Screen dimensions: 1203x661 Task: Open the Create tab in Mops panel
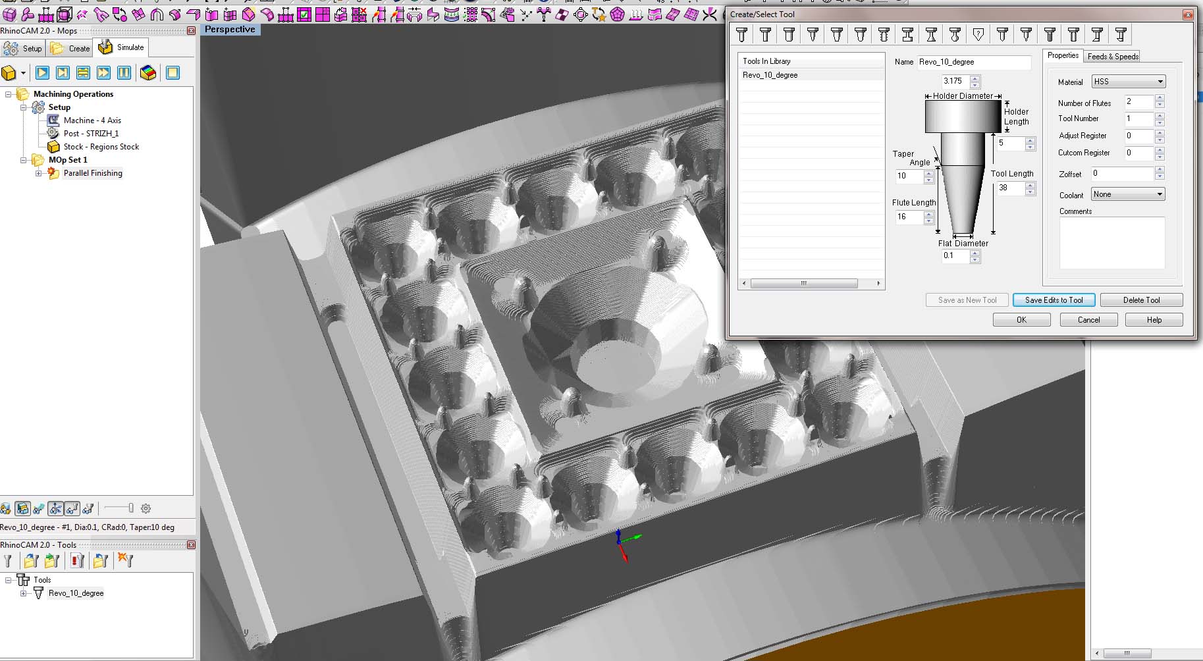(70, 48)
